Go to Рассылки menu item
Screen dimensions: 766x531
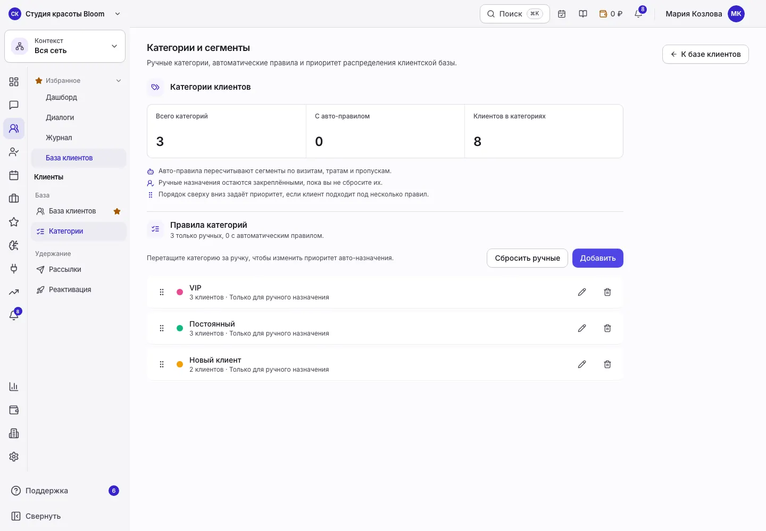[78, 269]
